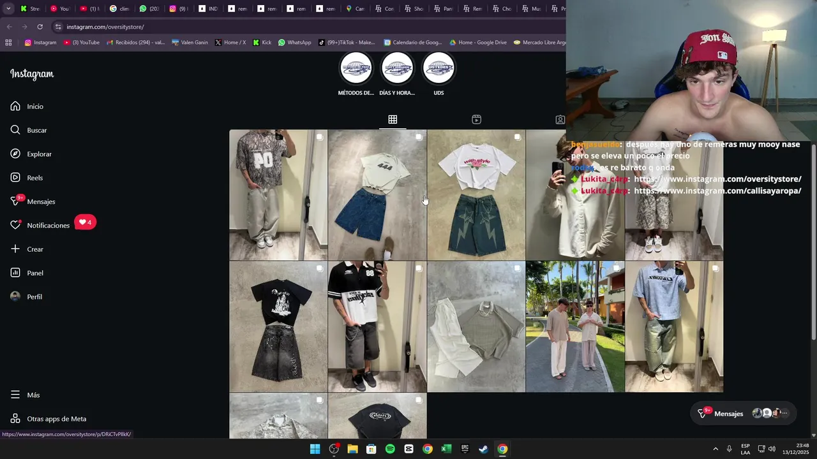Open the Home / X bookmark

pos(230,43)
